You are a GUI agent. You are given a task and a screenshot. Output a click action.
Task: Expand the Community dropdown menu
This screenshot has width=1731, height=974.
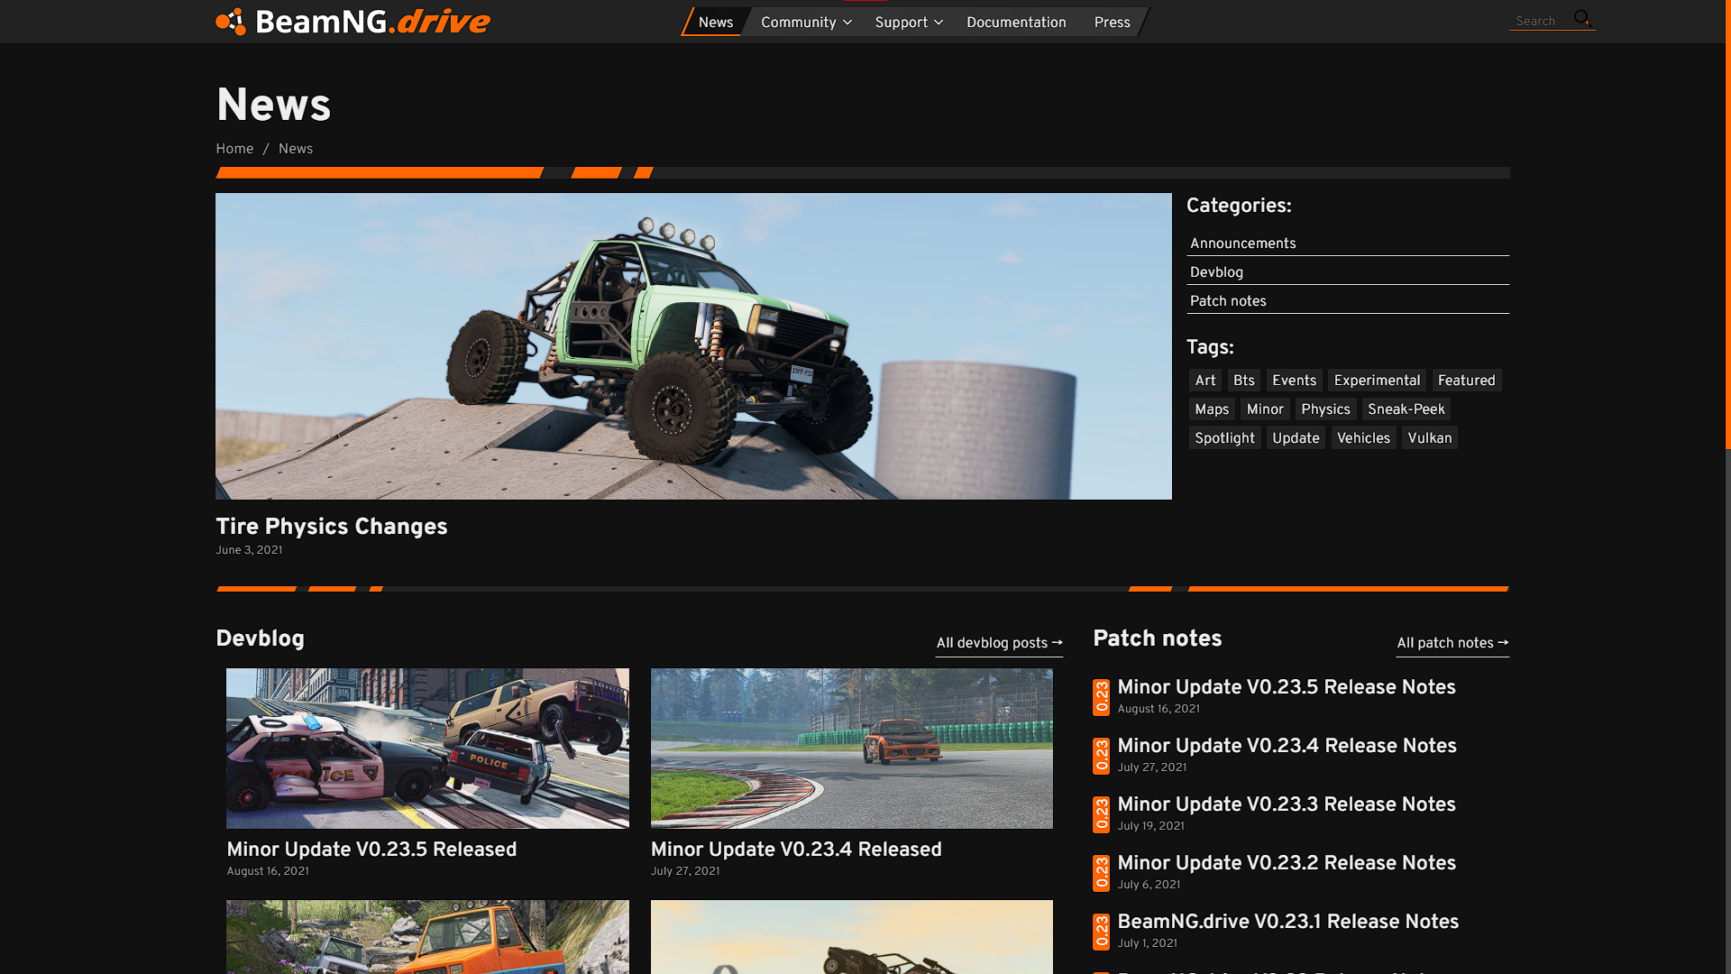(x=805, y=23)
